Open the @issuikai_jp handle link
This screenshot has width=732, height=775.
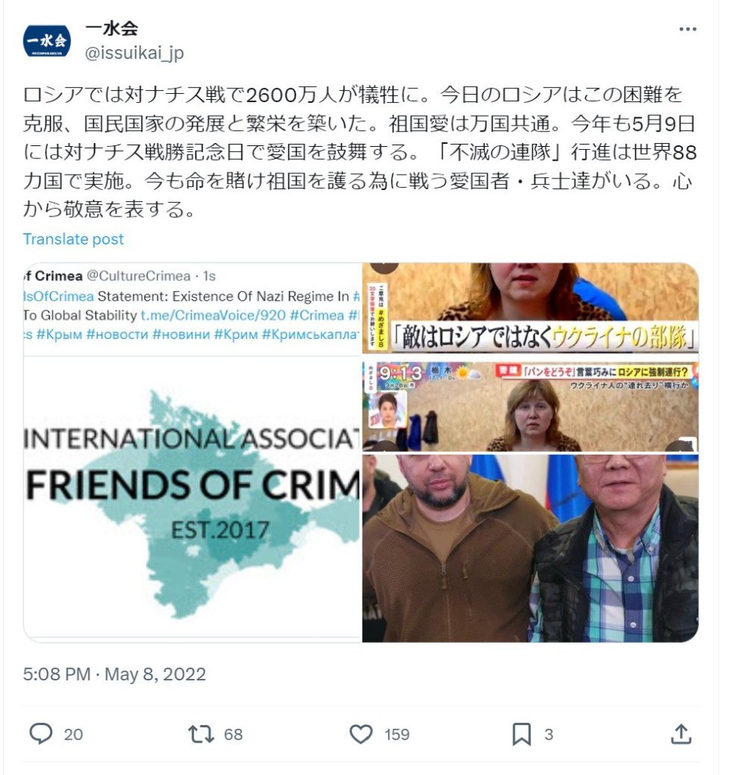pos(135,52)
